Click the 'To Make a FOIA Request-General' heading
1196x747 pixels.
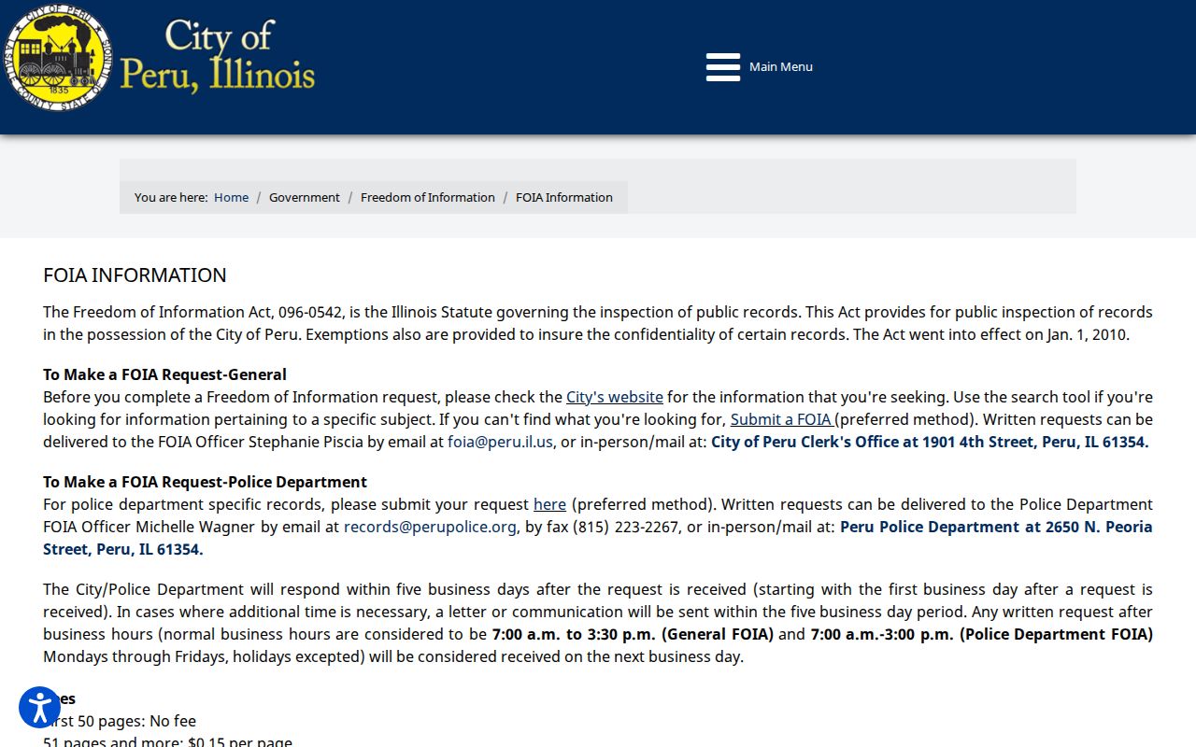pos(164,374)
